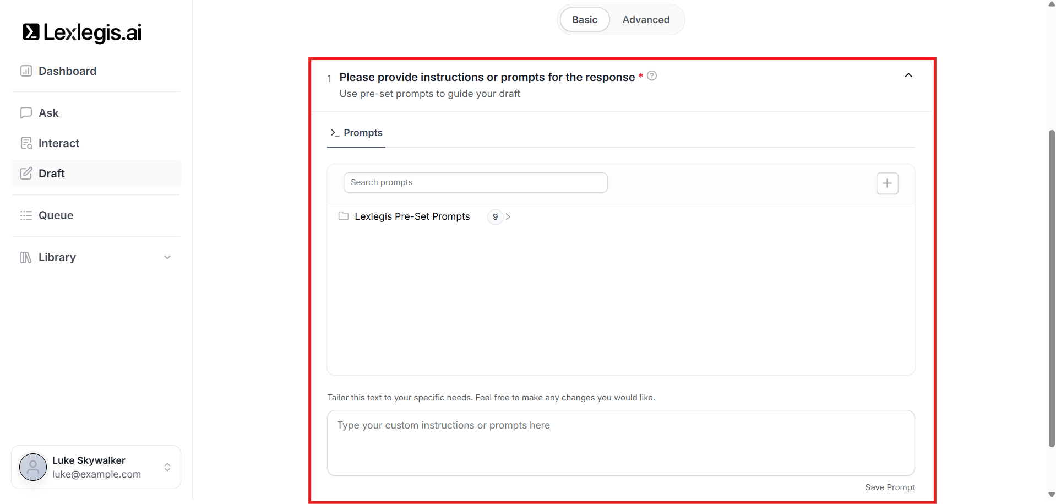Collapse the instructions section chevron
1056x504 pixels.
click(908, 75)
